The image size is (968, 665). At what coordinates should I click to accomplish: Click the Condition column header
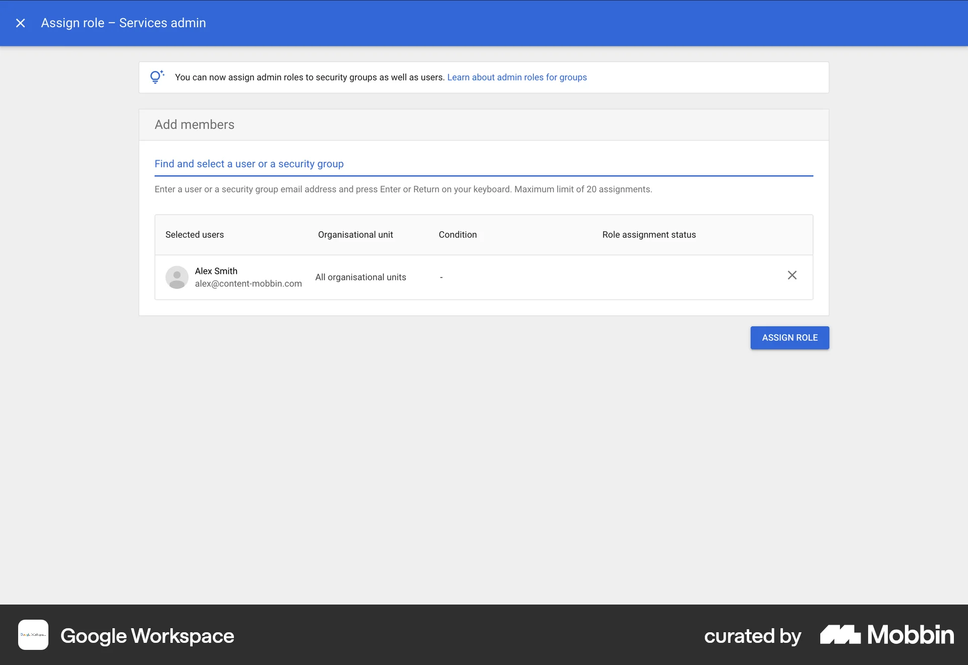click(457, 234)
